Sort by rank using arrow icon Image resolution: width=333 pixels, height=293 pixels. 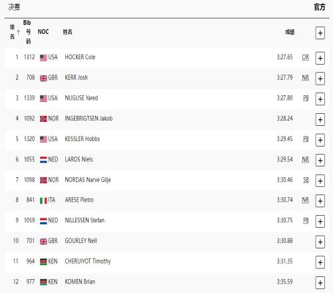(19, 33)
